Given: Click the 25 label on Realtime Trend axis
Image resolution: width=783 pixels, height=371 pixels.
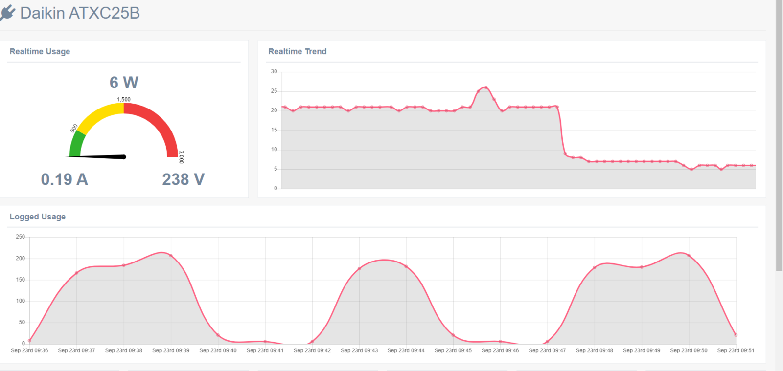Looking at the screenshot, I should tap(274, 91).
